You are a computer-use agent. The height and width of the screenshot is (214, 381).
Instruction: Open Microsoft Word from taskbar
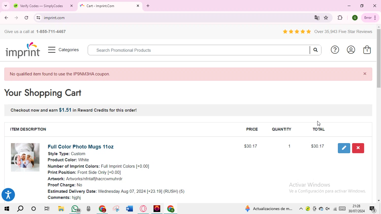pos(130,209)
